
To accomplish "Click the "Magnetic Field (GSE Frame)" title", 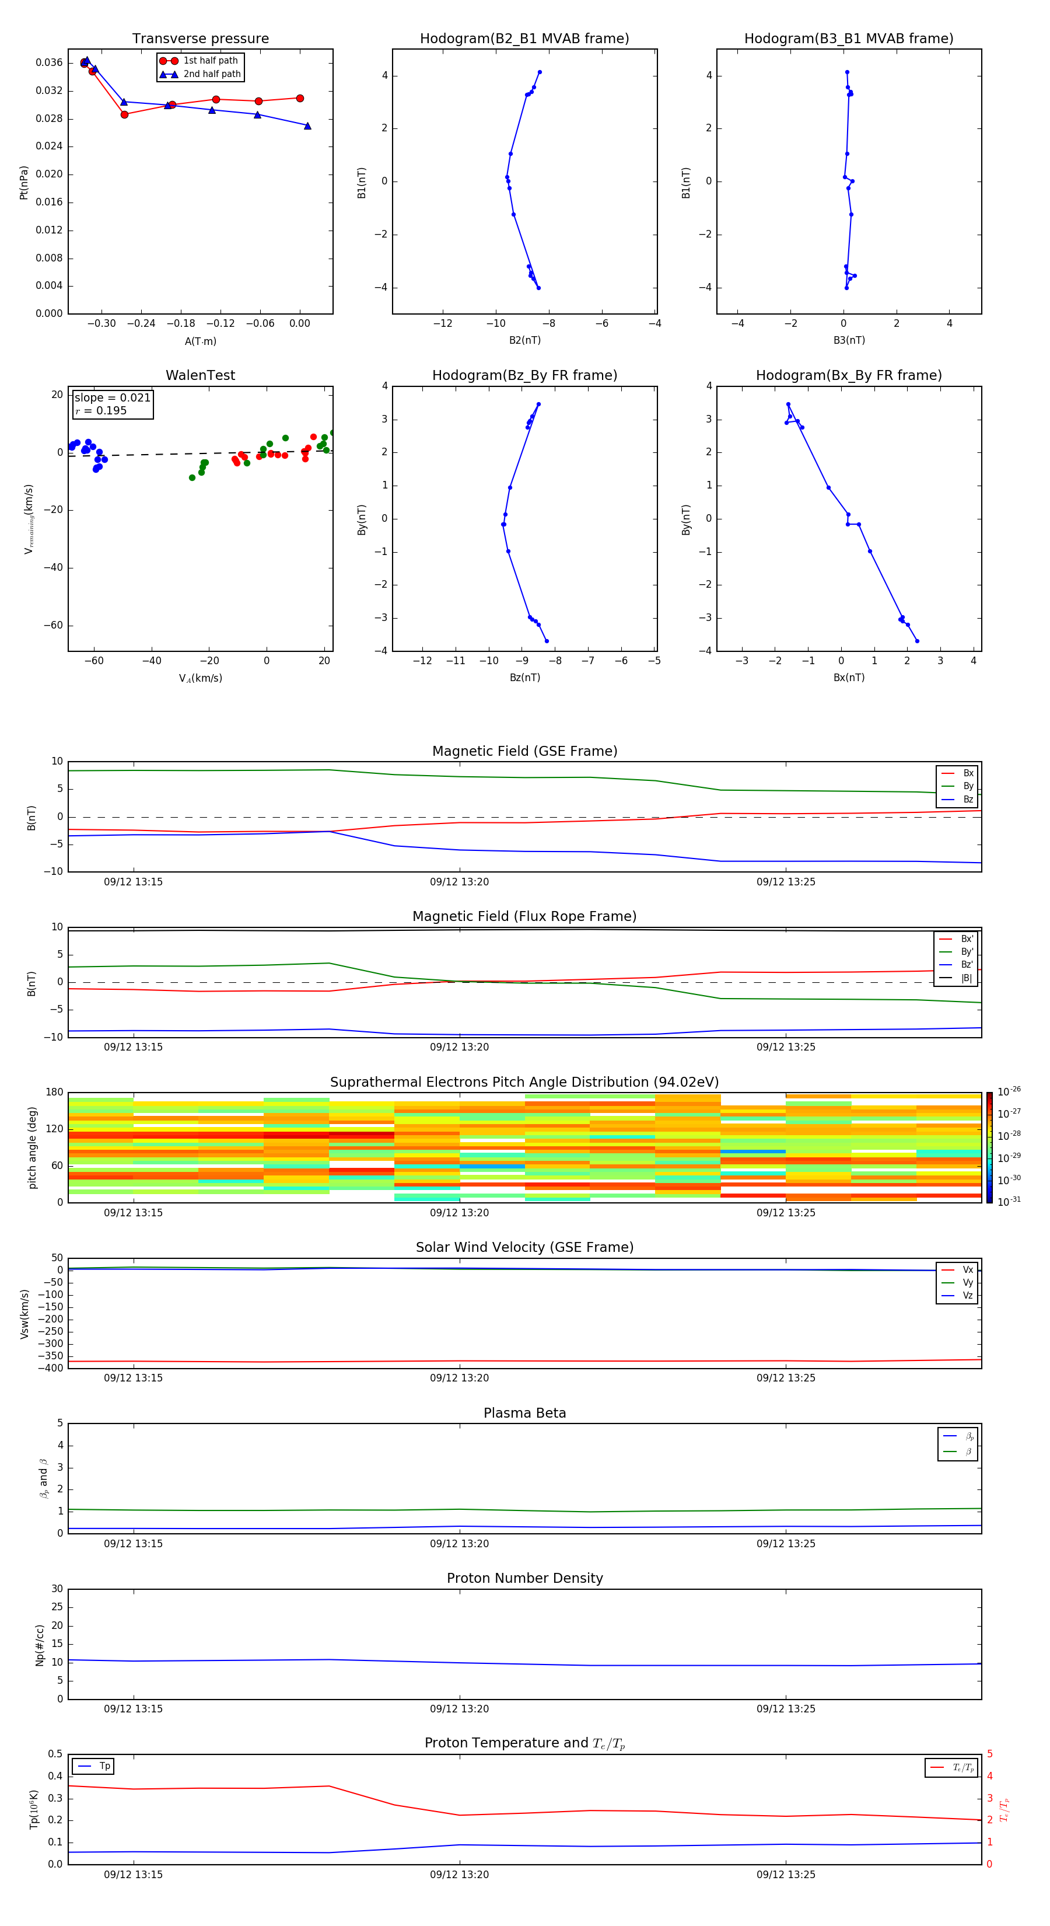I will pos(524,751).
